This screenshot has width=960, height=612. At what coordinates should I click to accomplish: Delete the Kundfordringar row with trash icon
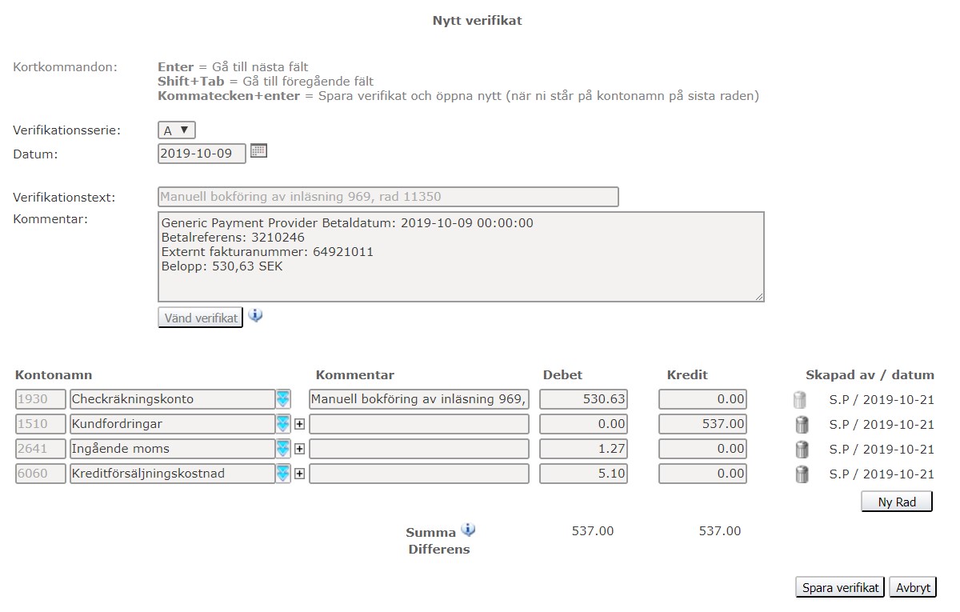pyautogui.click(x=801, y=425)
